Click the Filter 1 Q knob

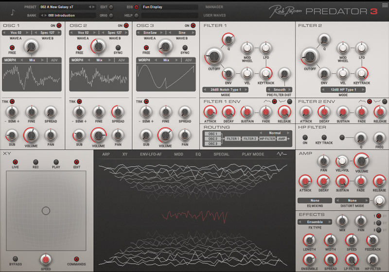229,39
